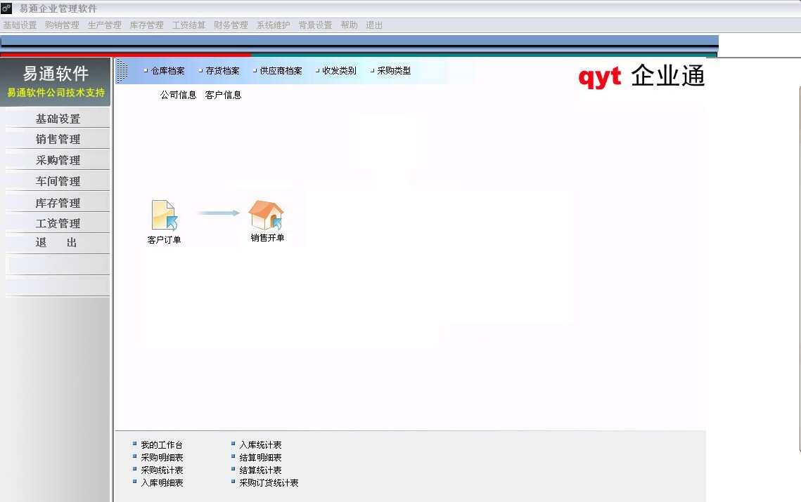Click the qyt 企业通 logo
Image resolution: width=801 pixels, height=502 pixels.
tap(641, 77)
